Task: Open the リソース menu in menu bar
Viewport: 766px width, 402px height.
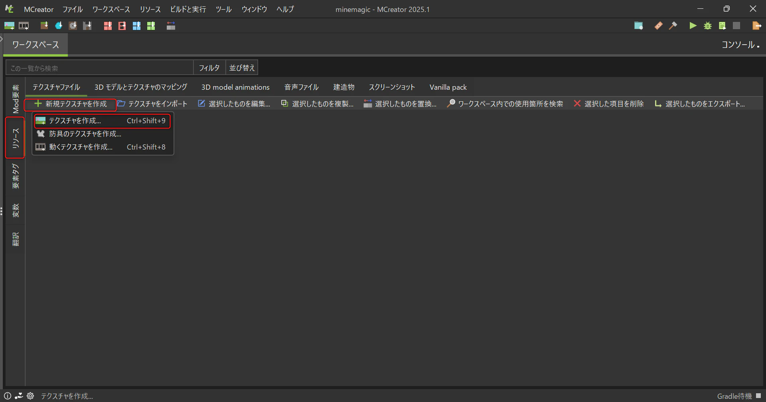Action: (150, 9)
